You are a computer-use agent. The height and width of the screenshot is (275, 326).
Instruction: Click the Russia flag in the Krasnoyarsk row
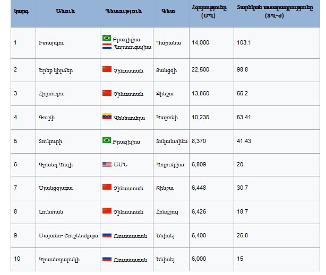[x=107, y=260]
